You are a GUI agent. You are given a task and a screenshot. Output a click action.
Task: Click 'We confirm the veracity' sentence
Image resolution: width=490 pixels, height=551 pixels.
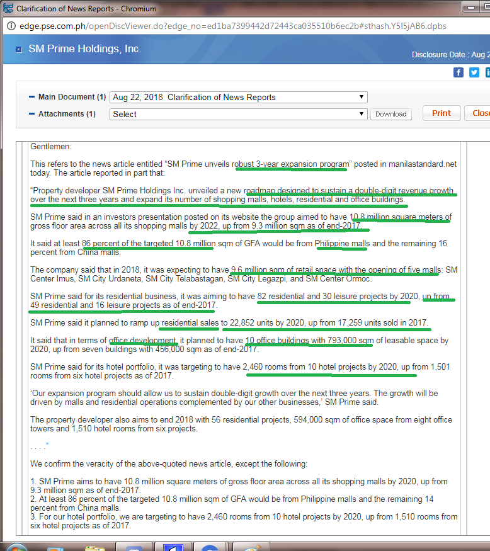[169, 464]
